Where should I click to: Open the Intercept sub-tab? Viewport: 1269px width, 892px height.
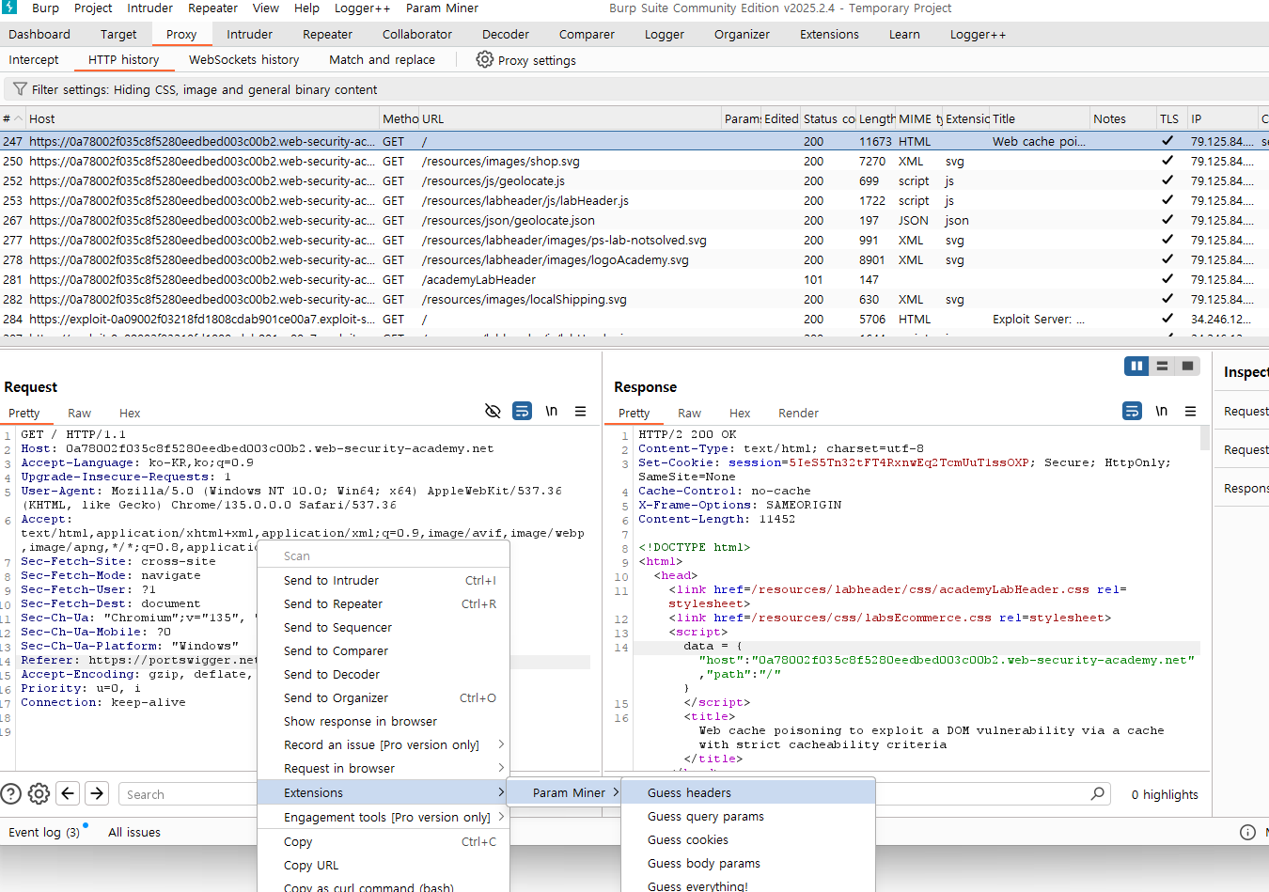coord(34,59)
